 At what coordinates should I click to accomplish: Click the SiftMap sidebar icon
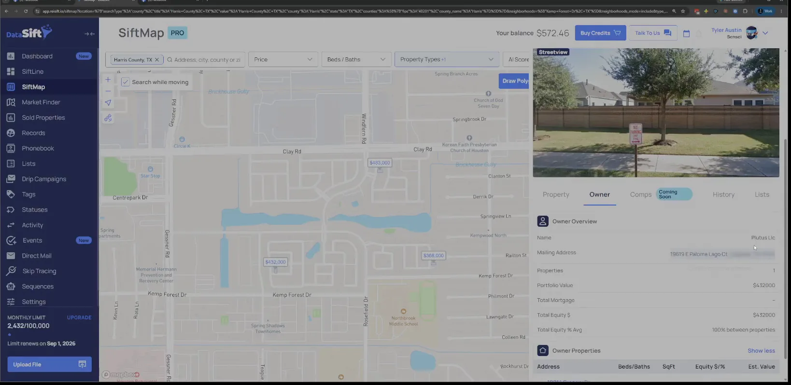click(x=11, y=87)
